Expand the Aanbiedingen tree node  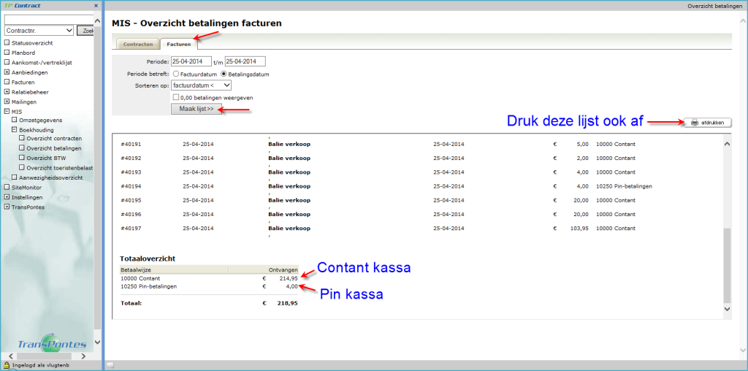(x=7, y=72)
